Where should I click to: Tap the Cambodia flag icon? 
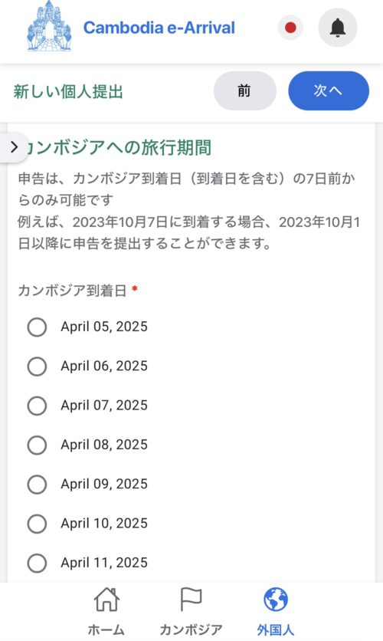191,600
